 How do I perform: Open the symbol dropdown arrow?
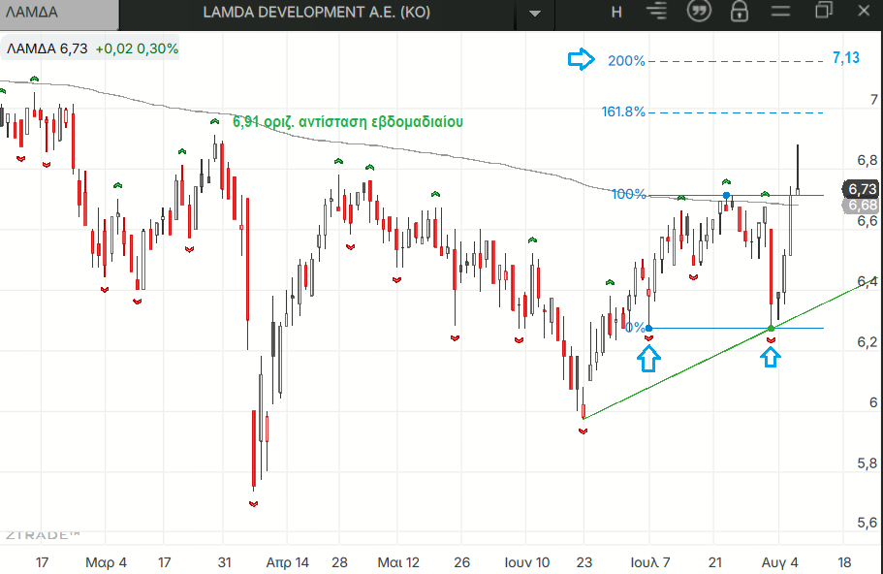[x=534, y=13]
